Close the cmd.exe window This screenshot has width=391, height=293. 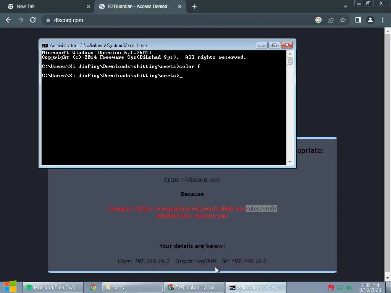(287, 45)
